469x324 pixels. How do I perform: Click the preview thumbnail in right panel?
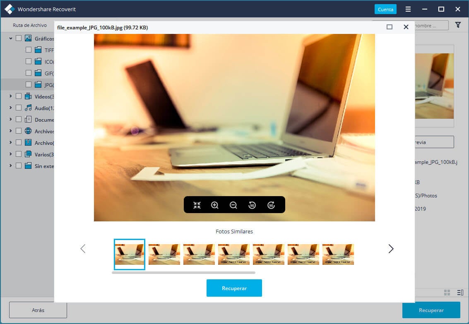[x=434, y=86]
